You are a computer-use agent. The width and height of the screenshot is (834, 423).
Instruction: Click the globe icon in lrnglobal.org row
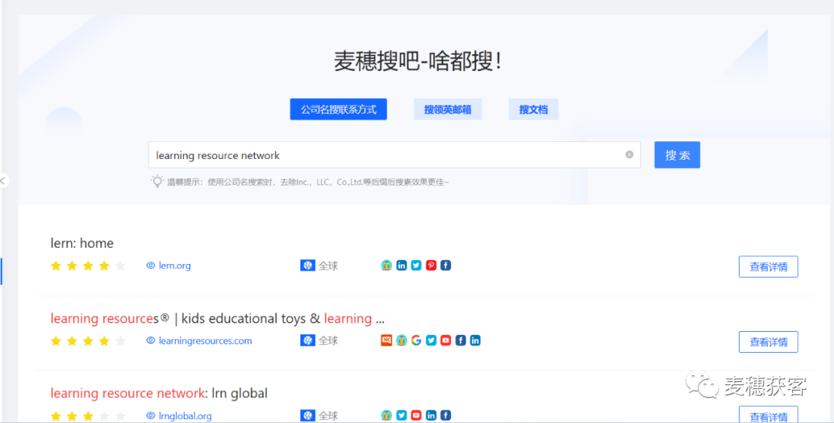point(308,415)
